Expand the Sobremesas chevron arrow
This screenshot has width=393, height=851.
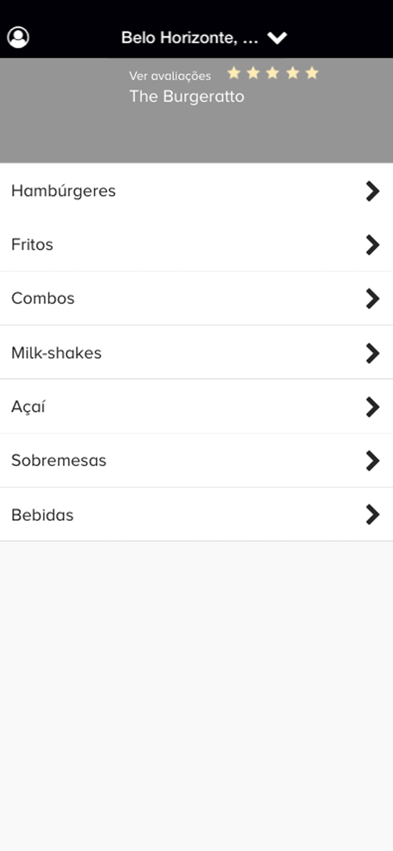click(x=372, y=461)
